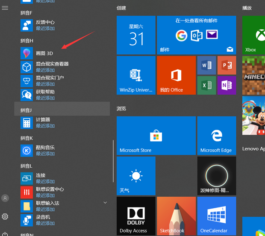Open Mixed Reality Portal (混合现实门户)
Viewport: 265px width, 236px height.
65,81
